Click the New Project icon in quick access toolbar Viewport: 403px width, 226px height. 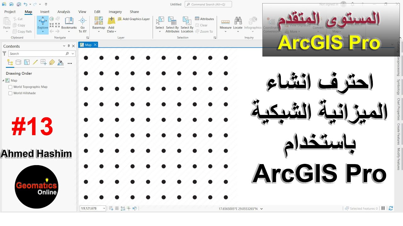tap(4, 4)
